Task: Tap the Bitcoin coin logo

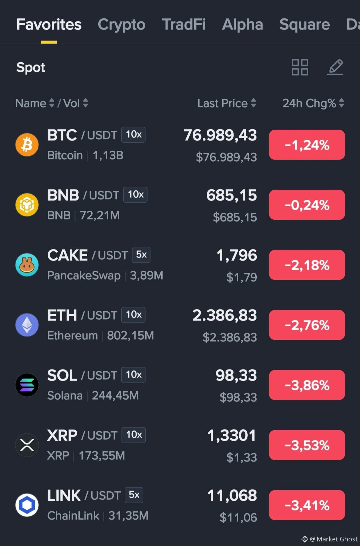Action: (x=27, y=145)
